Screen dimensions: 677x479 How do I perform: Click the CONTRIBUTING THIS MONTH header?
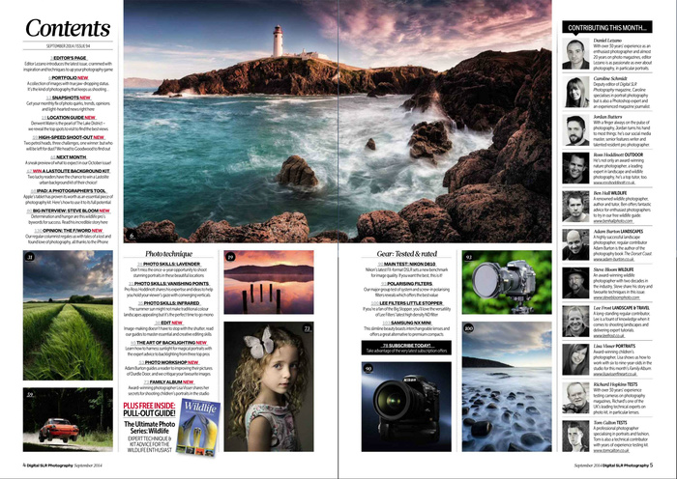click(607, 27)
